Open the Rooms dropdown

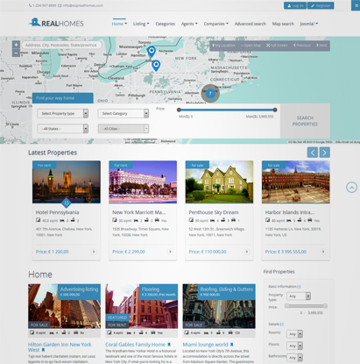click(294, 334)
